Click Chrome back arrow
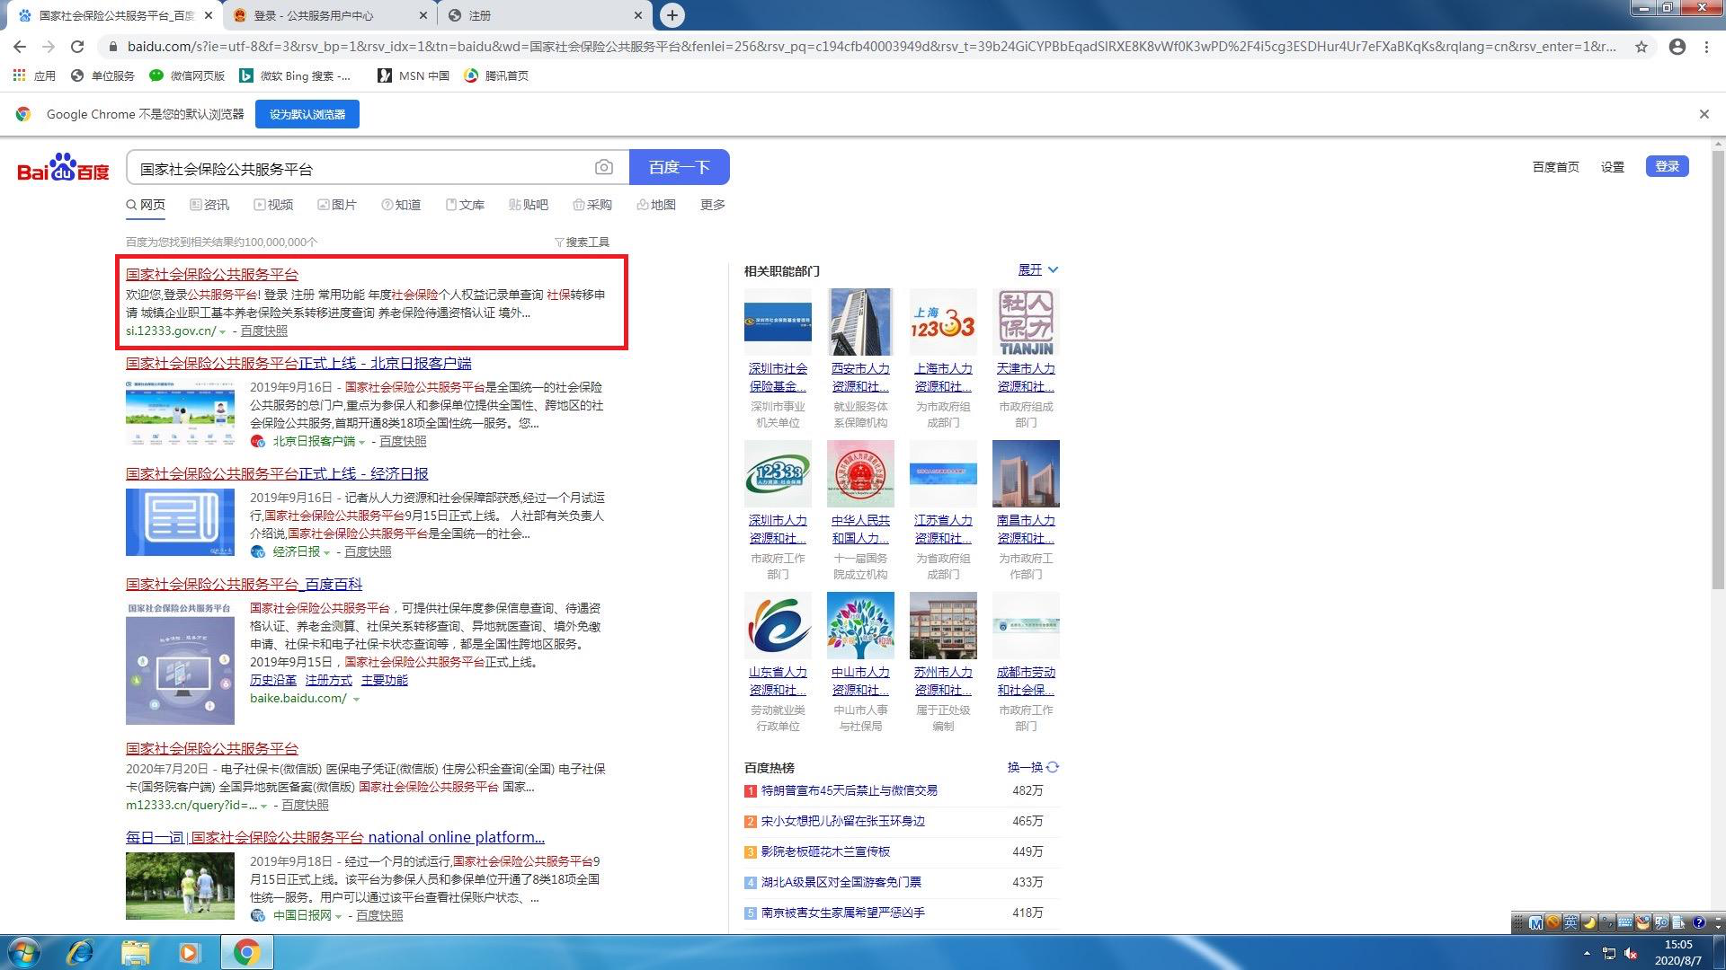The height and width of the screenshot is (970, 1726). click(x=20, y=47)
